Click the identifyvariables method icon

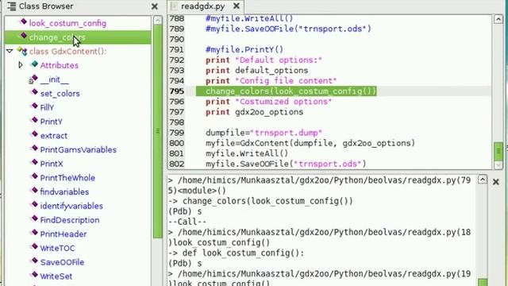[34, 205]
